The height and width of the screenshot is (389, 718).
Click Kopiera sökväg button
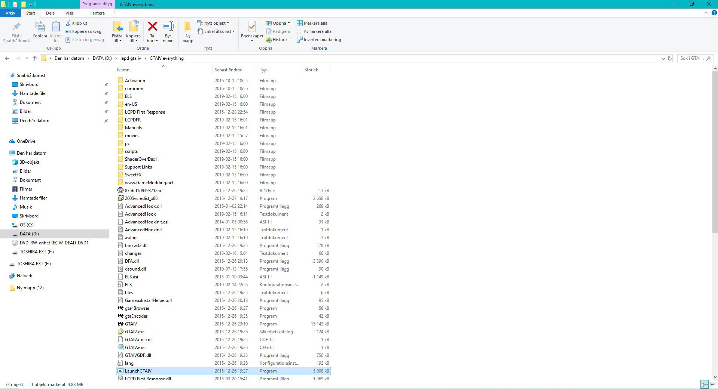83,31
